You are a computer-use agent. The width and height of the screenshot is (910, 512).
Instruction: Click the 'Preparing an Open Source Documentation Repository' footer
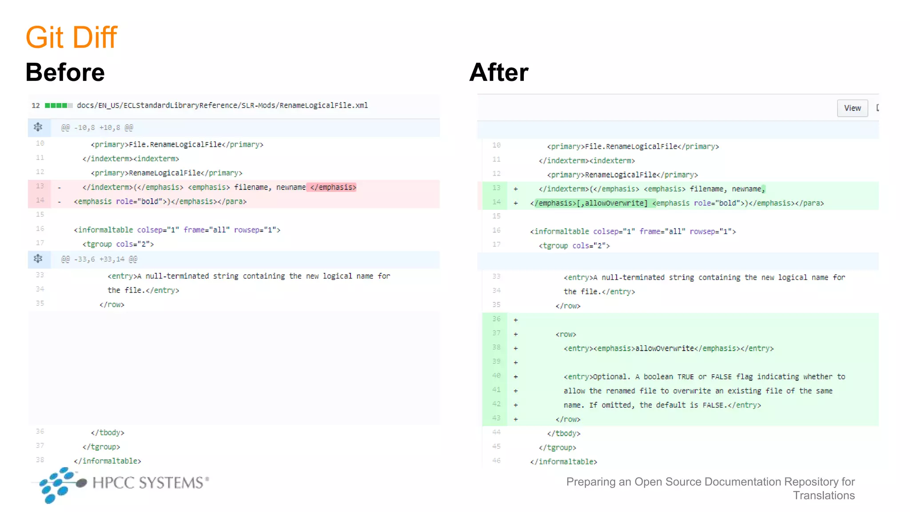pyautogui.click(x=710, y=488)
